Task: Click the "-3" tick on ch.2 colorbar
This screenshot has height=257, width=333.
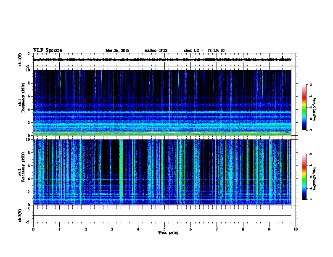Action: 310,154
